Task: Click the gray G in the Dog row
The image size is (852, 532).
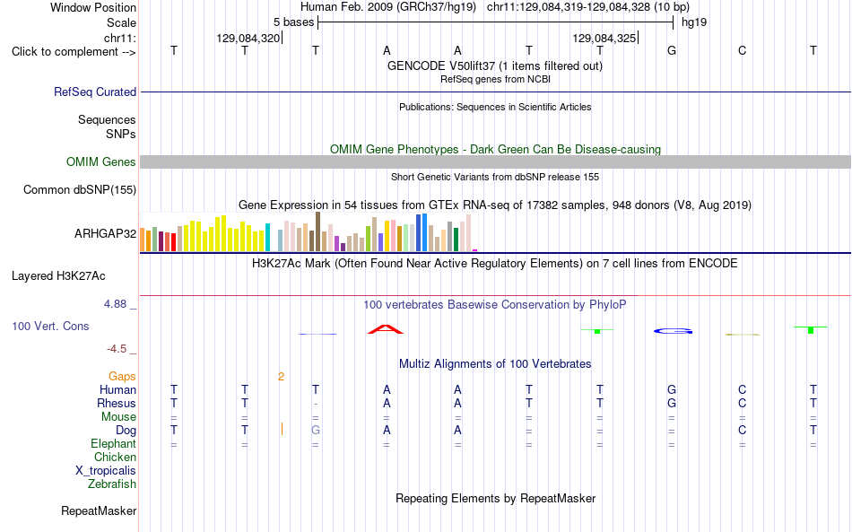Action: 316,430
